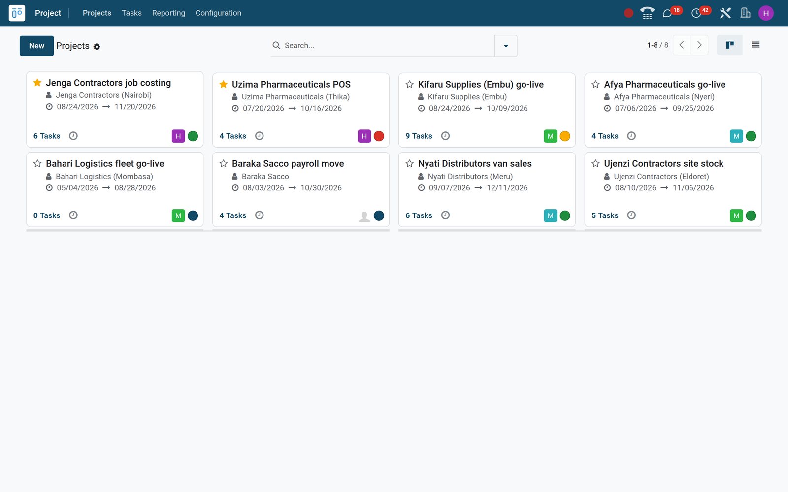Open the Configuration menu
The width and height of the screenshot is (788, 492).
coord(218,13)
